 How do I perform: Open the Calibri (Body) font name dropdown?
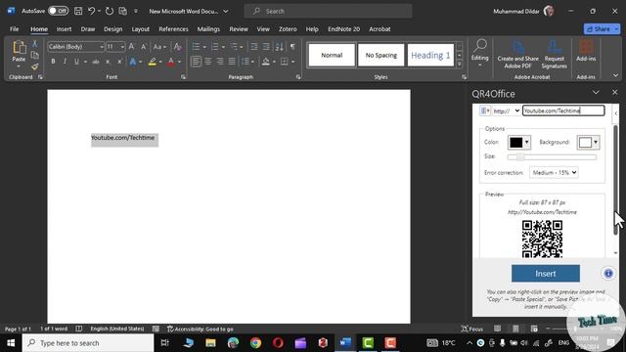(x=102, y=47)
